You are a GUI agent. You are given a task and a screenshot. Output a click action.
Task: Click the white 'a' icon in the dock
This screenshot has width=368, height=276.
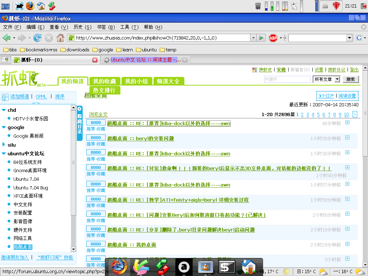[184, 267]
